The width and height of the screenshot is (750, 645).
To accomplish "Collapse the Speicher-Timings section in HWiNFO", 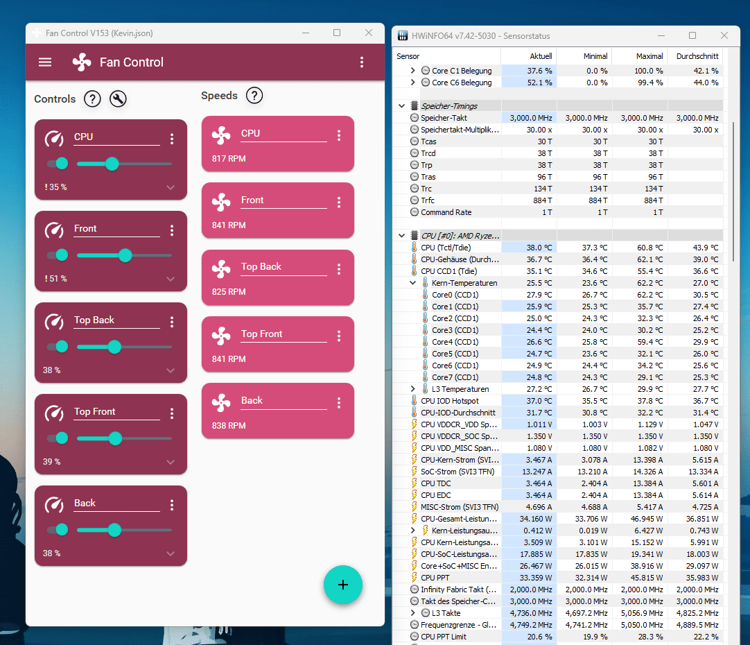I will 402,105.
